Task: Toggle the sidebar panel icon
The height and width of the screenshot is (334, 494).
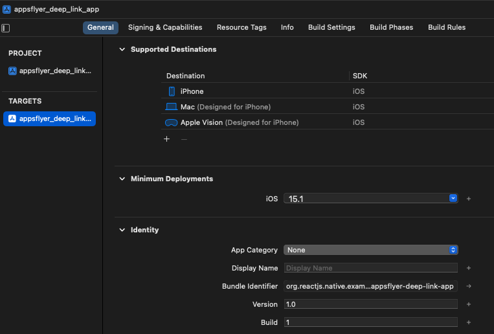Action: click(6, 28)
